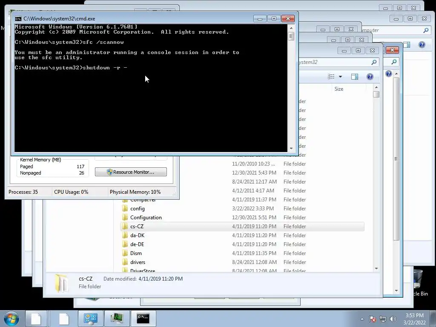The height and width of the screenshot is (327, 436).
Task: Select the da-DK folder
Action: point(138,235)
